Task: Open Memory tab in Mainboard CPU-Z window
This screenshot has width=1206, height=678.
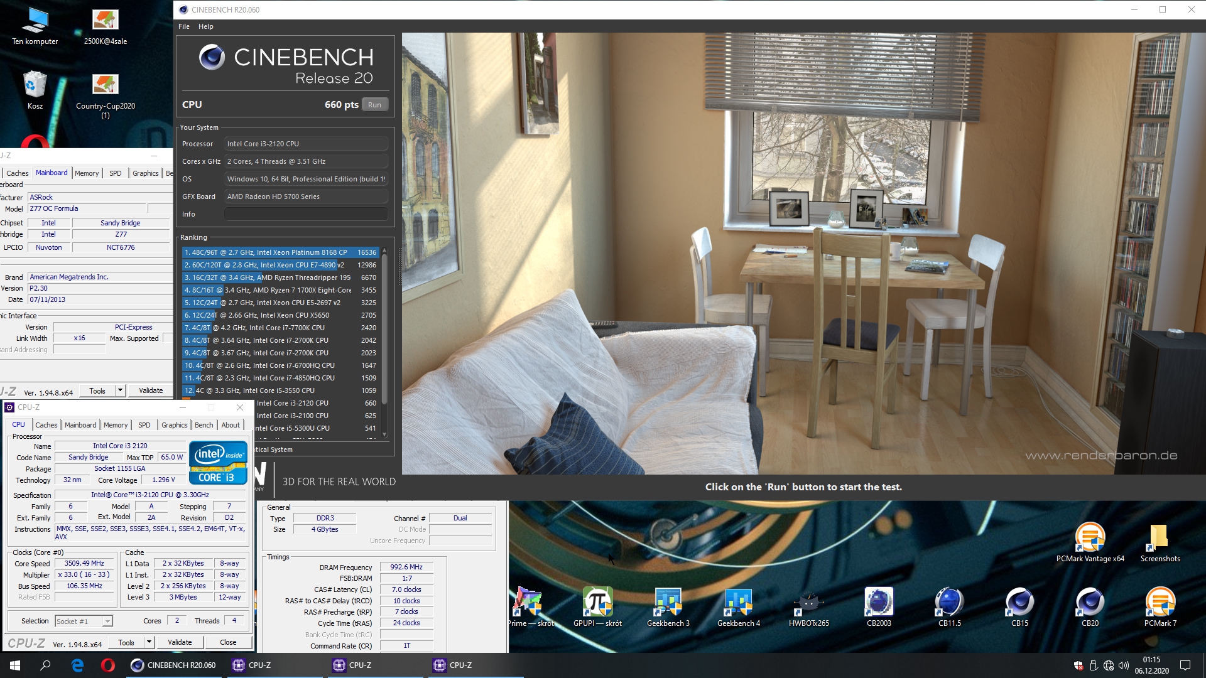Action: tap(87, 173)
